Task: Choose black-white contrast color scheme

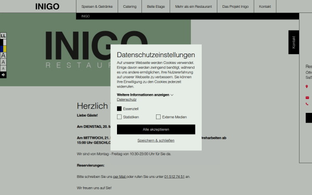Action: coord(3,43)
